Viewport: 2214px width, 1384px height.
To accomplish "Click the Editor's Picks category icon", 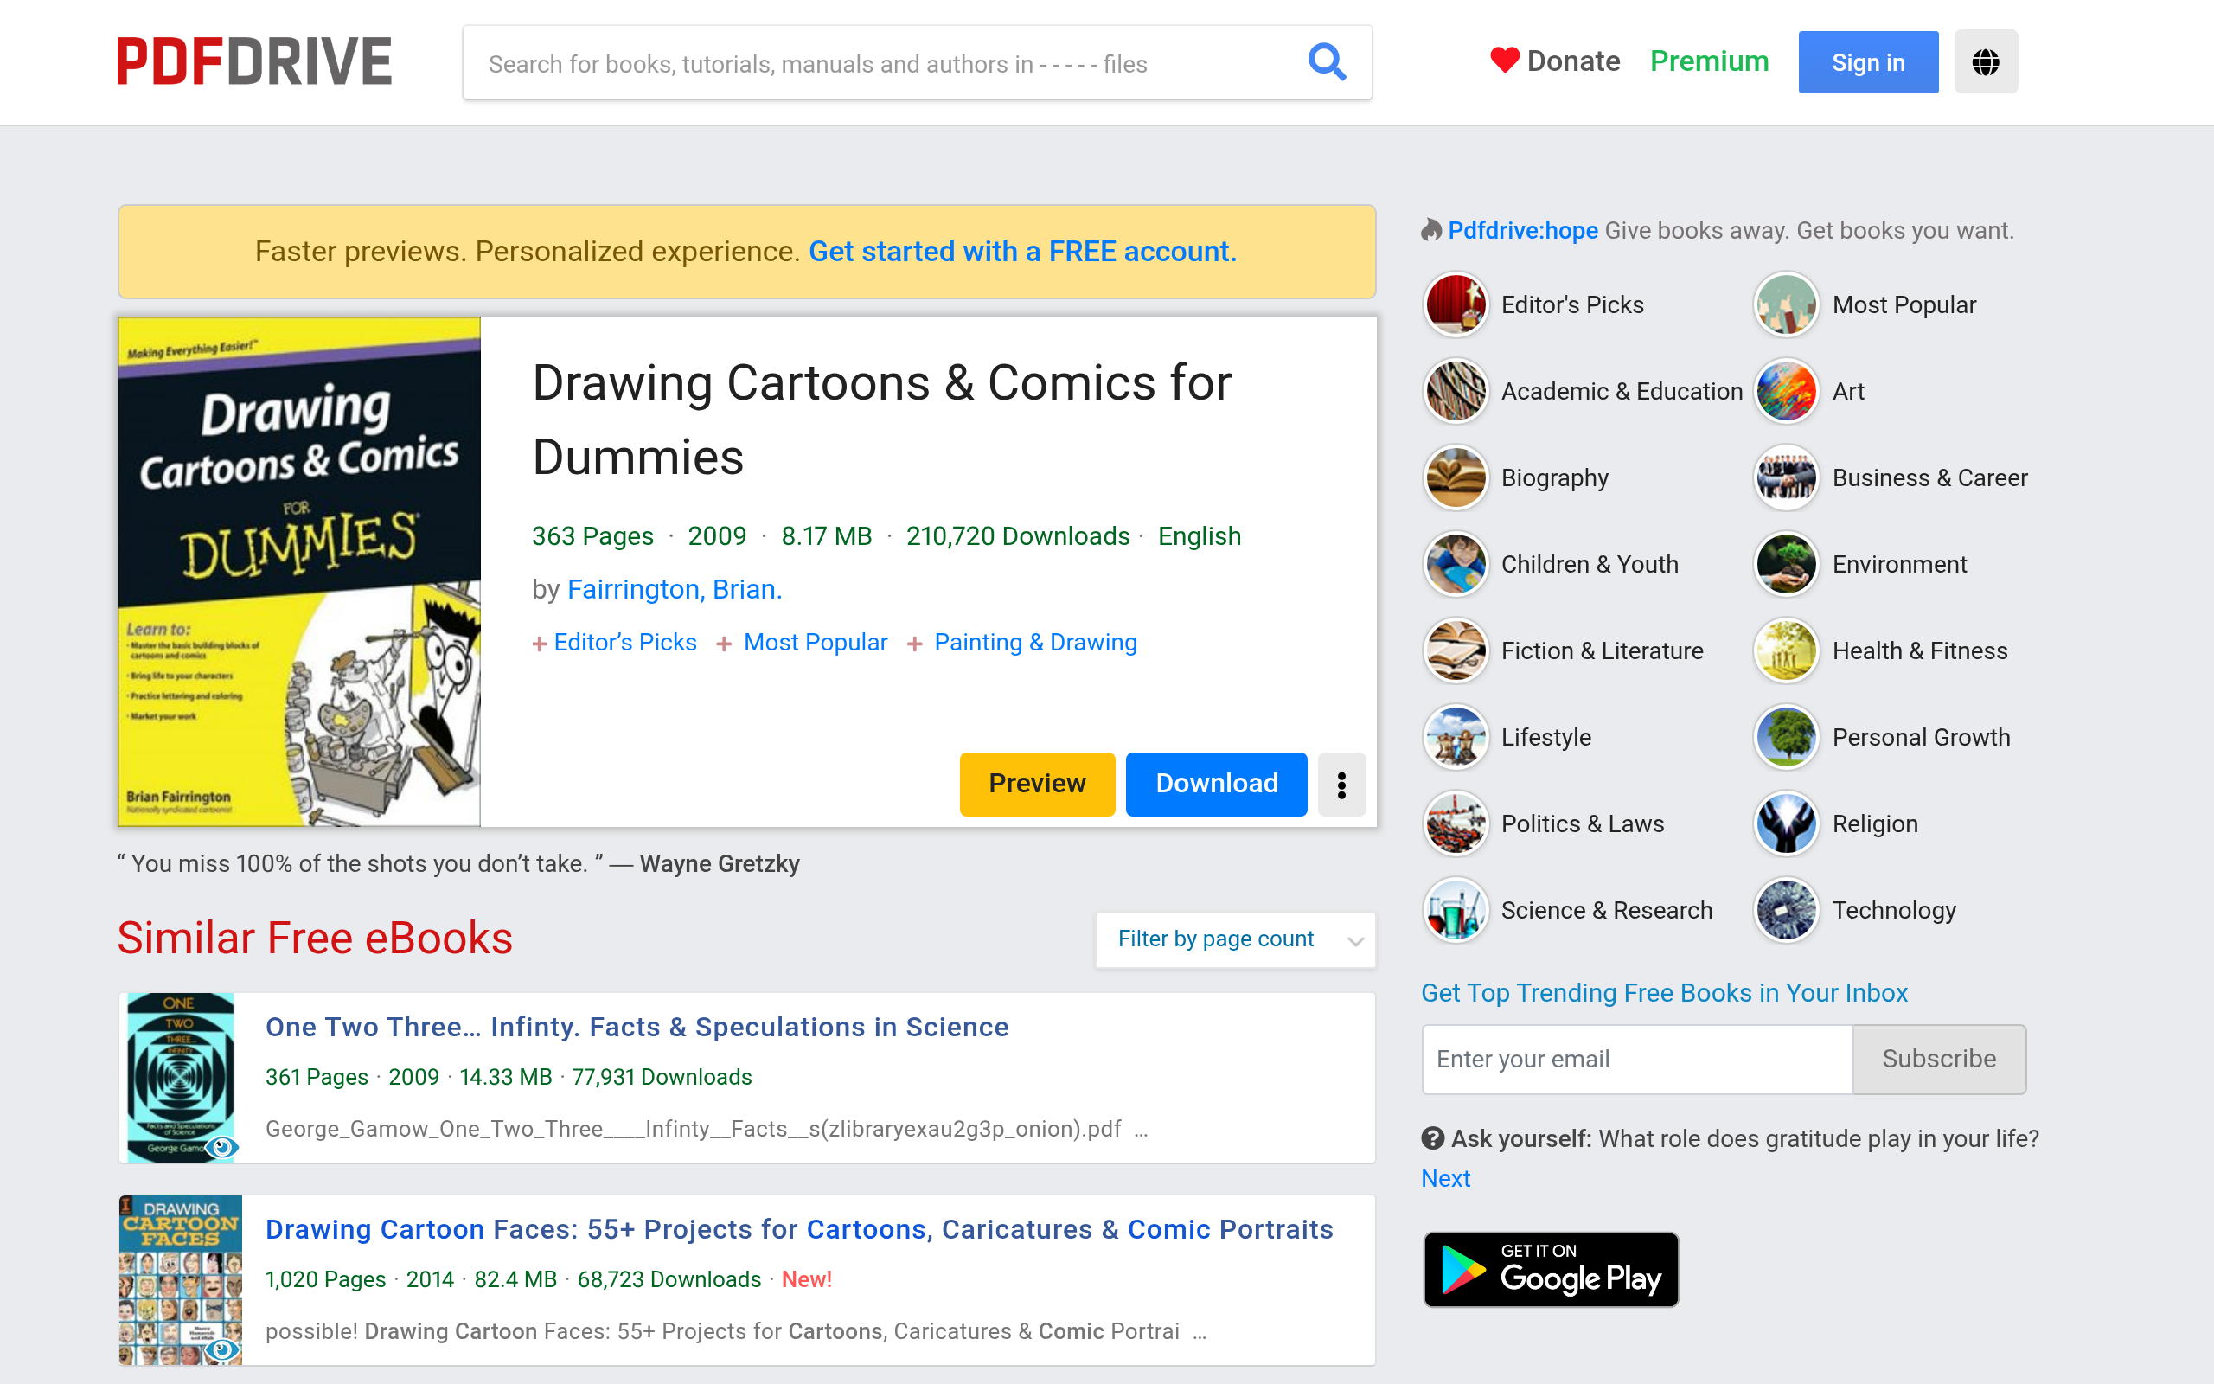I will click(x=1456, y=304).
